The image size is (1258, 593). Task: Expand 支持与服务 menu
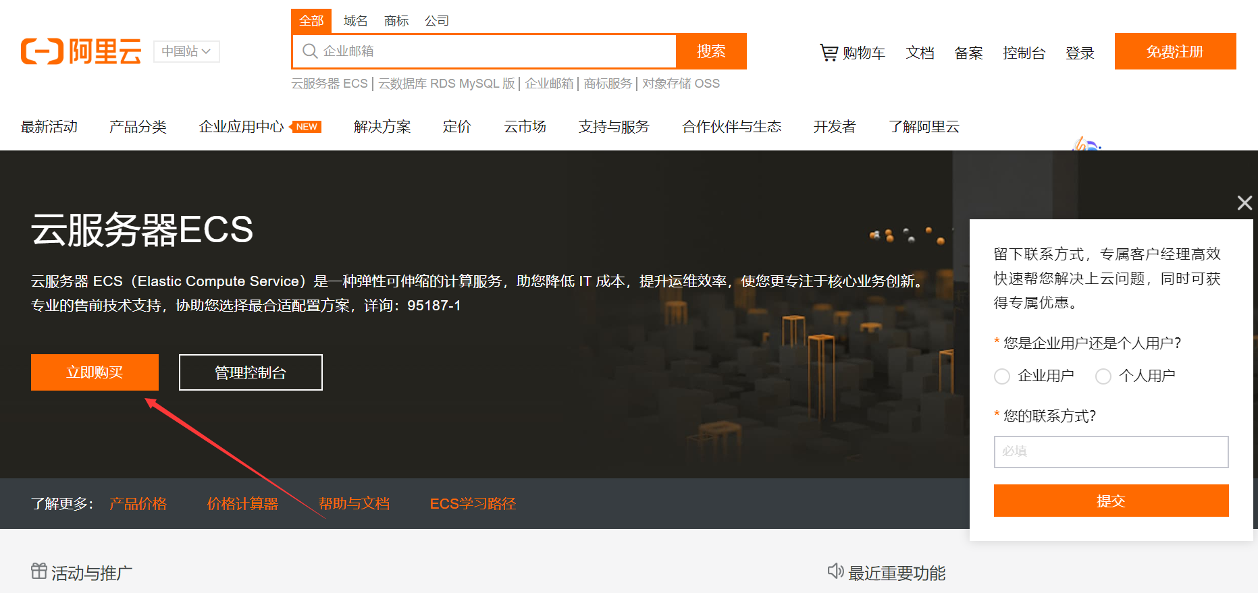click(x=614, y=127)
